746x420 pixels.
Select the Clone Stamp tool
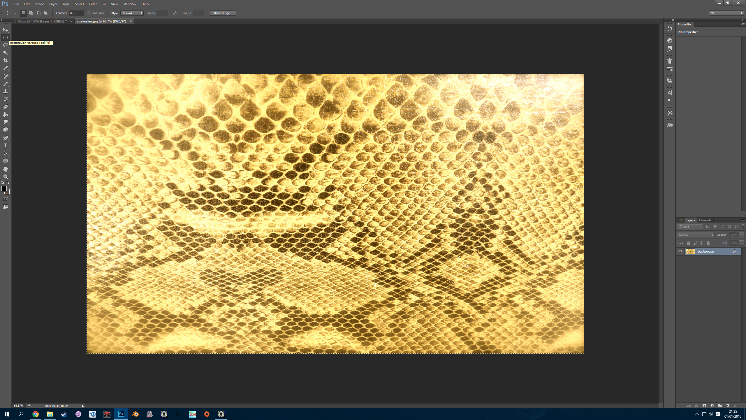click(5, 92)
